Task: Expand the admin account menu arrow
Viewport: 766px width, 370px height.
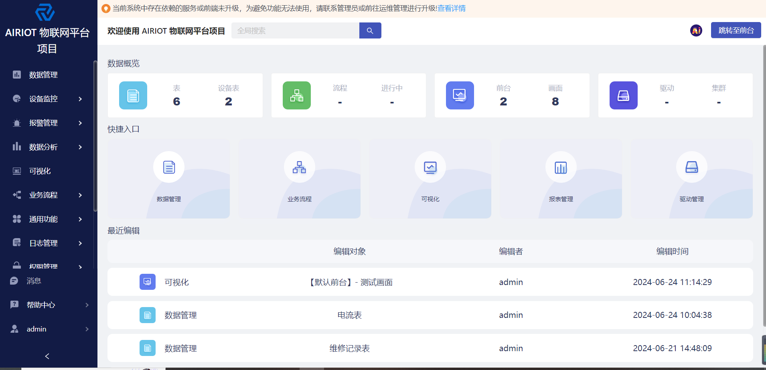Action: tap(87, 329)
